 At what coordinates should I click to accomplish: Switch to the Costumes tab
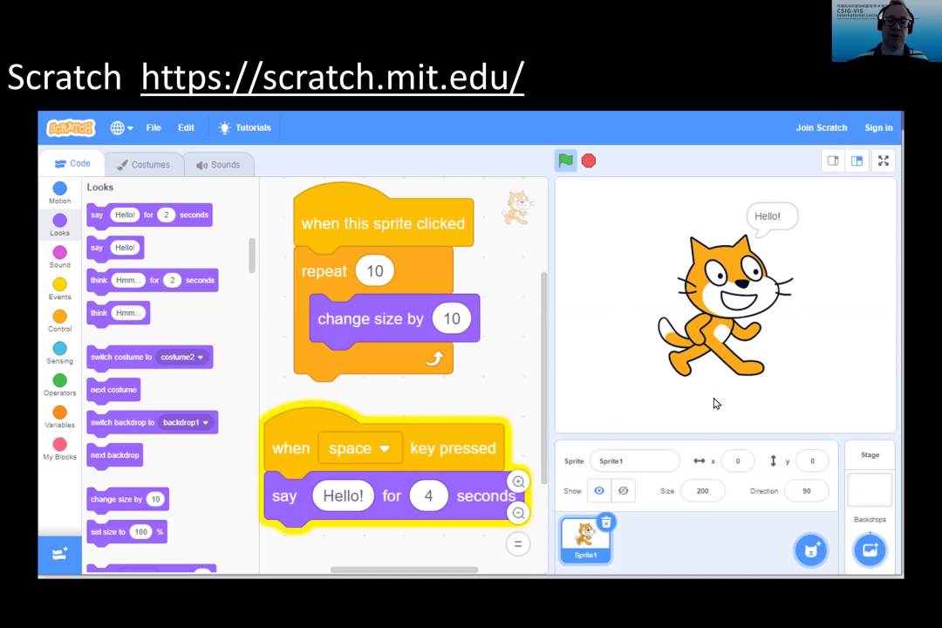144,165
